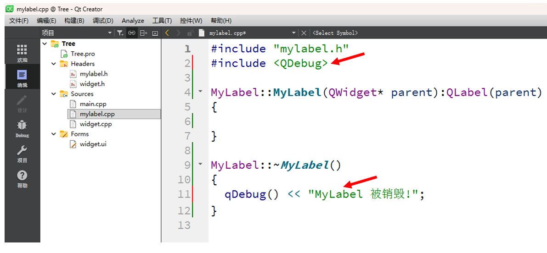
Task: Open the Select Symbol dropdown
Action: pyautogui.click(x=335, y=33)
